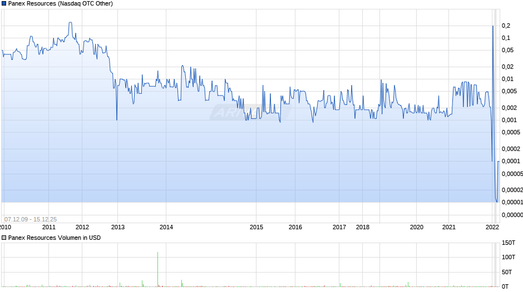
Task: Click the 0,02 price axis value
Action: pos(507,67)
